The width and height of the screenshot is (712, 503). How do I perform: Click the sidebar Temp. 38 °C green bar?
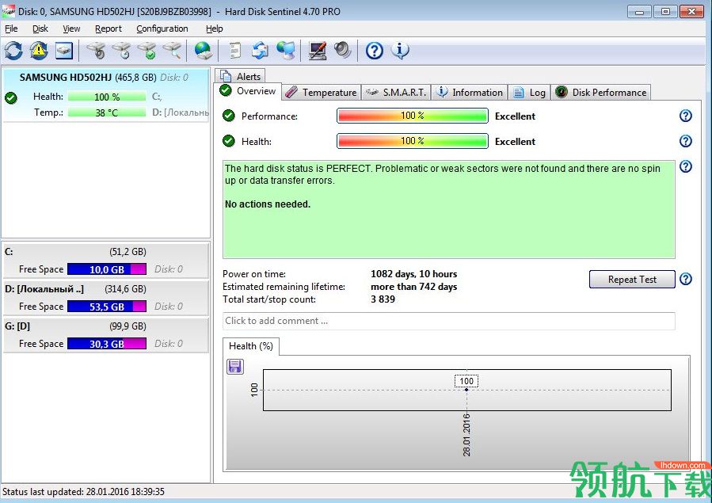click(107, 112)
